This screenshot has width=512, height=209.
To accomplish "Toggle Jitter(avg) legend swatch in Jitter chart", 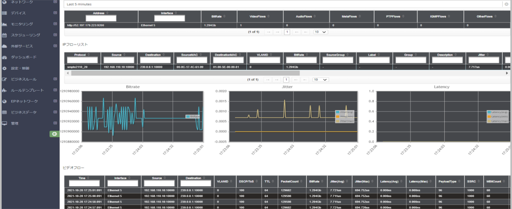I will click(x=337, y=112).
